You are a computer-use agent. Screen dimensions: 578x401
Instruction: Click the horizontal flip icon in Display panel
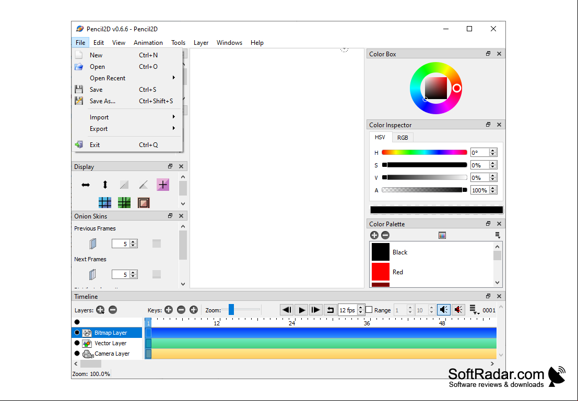click(x=86, y=185)
